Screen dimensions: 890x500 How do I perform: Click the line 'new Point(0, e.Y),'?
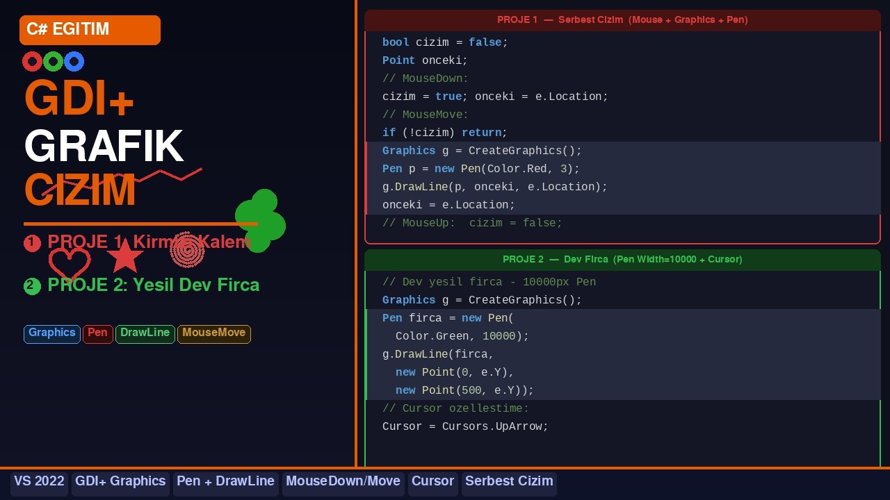(x=455, y=372)
